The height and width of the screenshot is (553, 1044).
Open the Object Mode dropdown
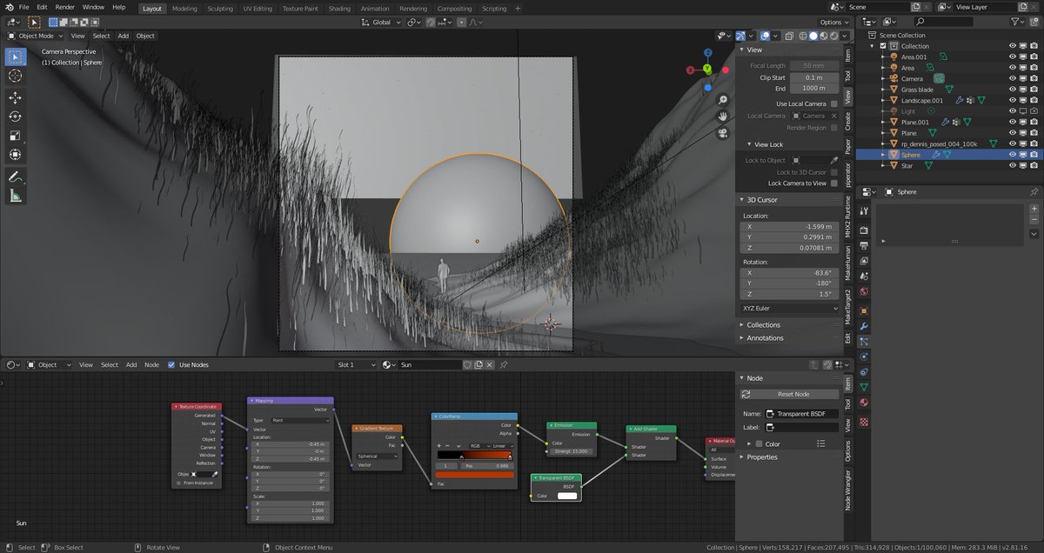36,36
